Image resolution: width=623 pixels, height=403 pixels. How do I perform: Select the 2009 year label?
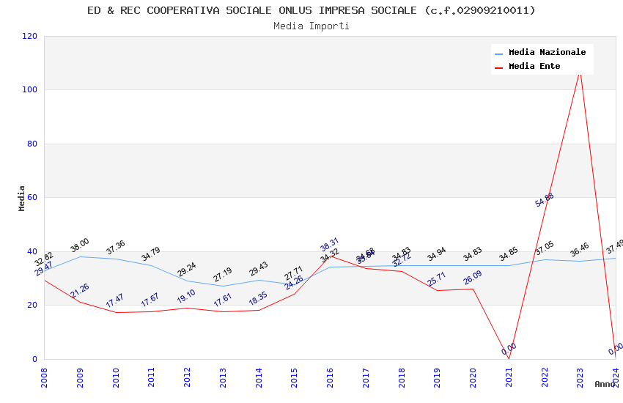[x=80, y=377]
